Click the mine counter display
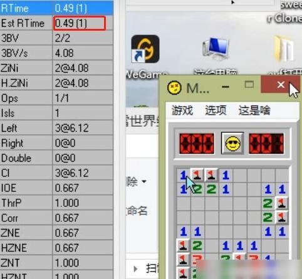The image size is (302, 279). [197, 144]
